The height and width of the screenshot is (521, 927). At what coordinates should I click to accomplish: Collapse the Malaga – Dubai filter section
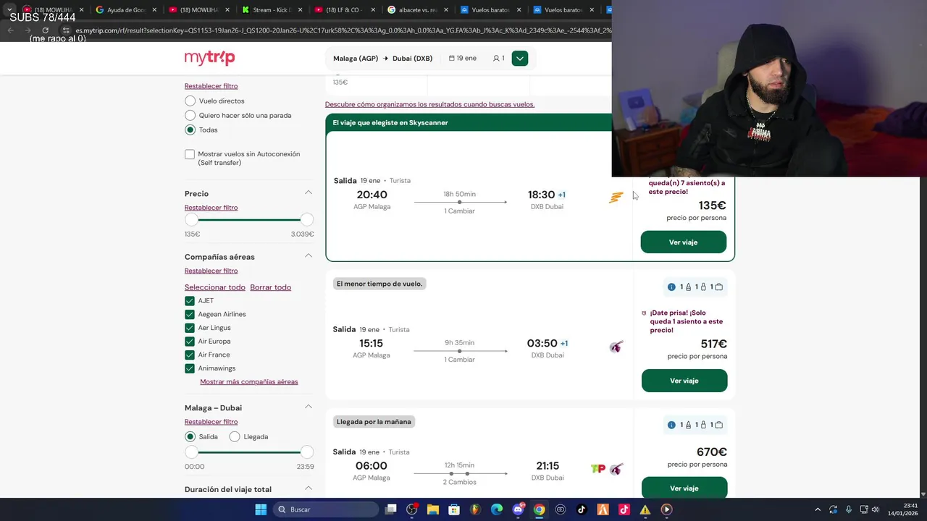[x=309, y=407]
